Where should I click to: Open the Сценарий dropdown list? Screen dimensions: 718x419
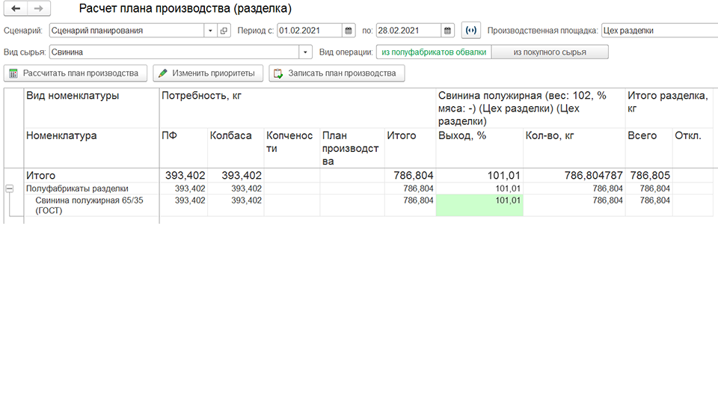(x=210, y=31)
